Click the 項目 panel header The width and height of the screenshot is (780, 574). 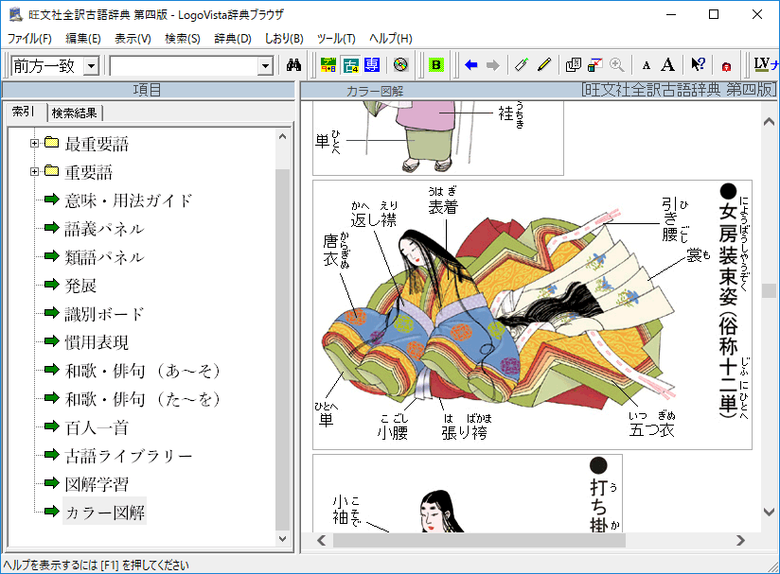(x=148, y=90)
